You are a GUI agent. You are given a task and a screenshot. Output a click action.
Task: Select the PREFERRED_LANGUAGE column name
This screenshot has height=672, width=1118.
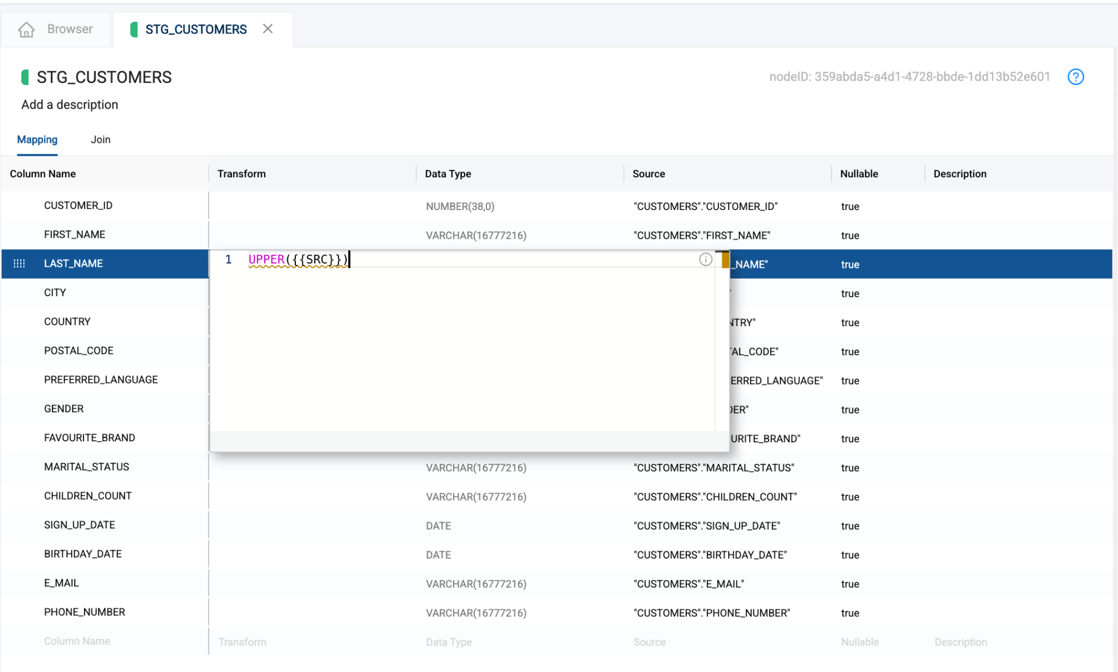[101, 380]
